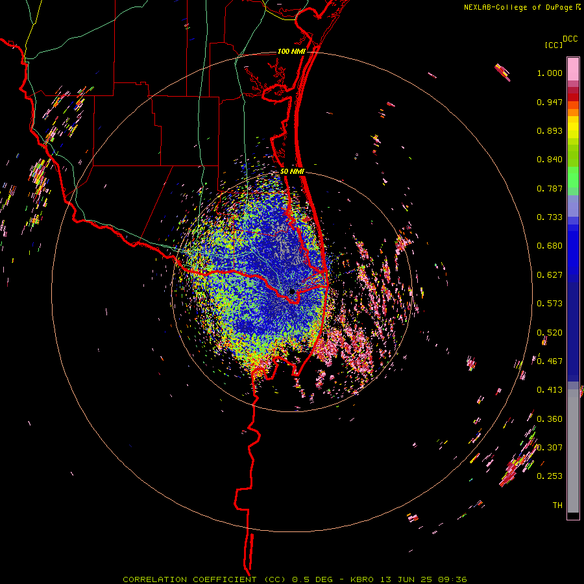
Task: Click the 0.5 DEG elevation text
Action: click(x=312, y=579)
